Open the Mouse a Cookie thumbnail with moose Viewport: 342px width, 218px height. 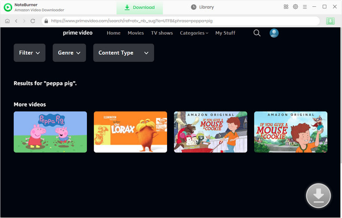tap(211, 132)
